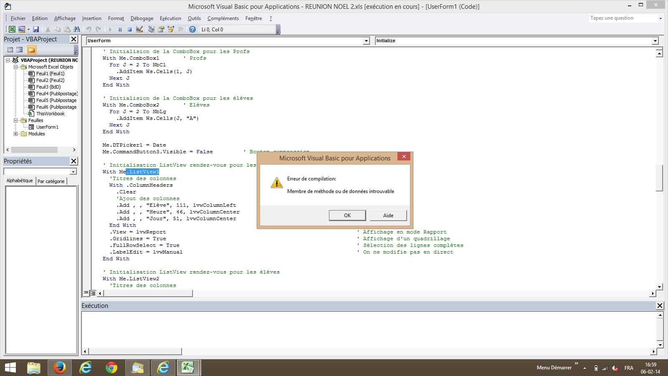Click the View Microsoft Excel toolbar icon
Viewport: 668px width, 376px height.
(x=12, y=29)
